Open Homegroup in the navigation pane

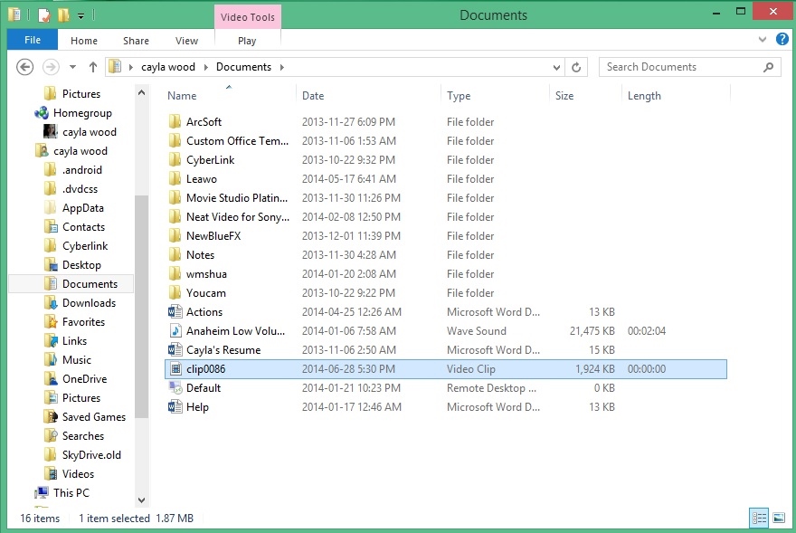[82, 113]
